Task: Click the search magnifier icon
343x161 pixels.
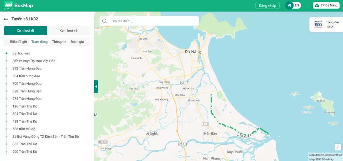Action: (x=105, y=21)
